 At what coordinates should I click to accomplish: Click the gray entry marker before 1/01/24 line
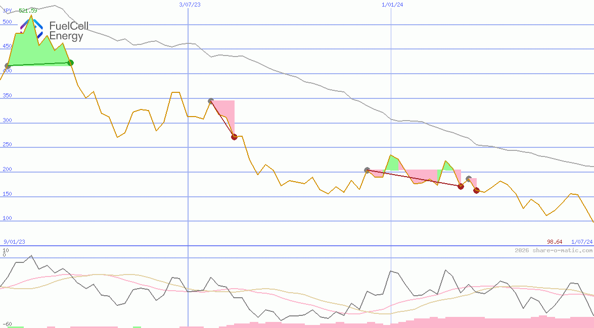[x=367, y=171]
